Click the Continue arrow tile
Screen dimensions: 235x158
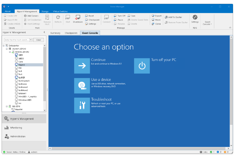coord(82,66)
